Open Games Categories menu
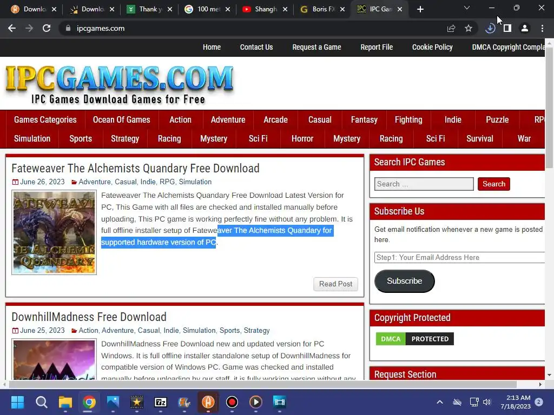Viewport: 554px width, 415px height. 45,119
